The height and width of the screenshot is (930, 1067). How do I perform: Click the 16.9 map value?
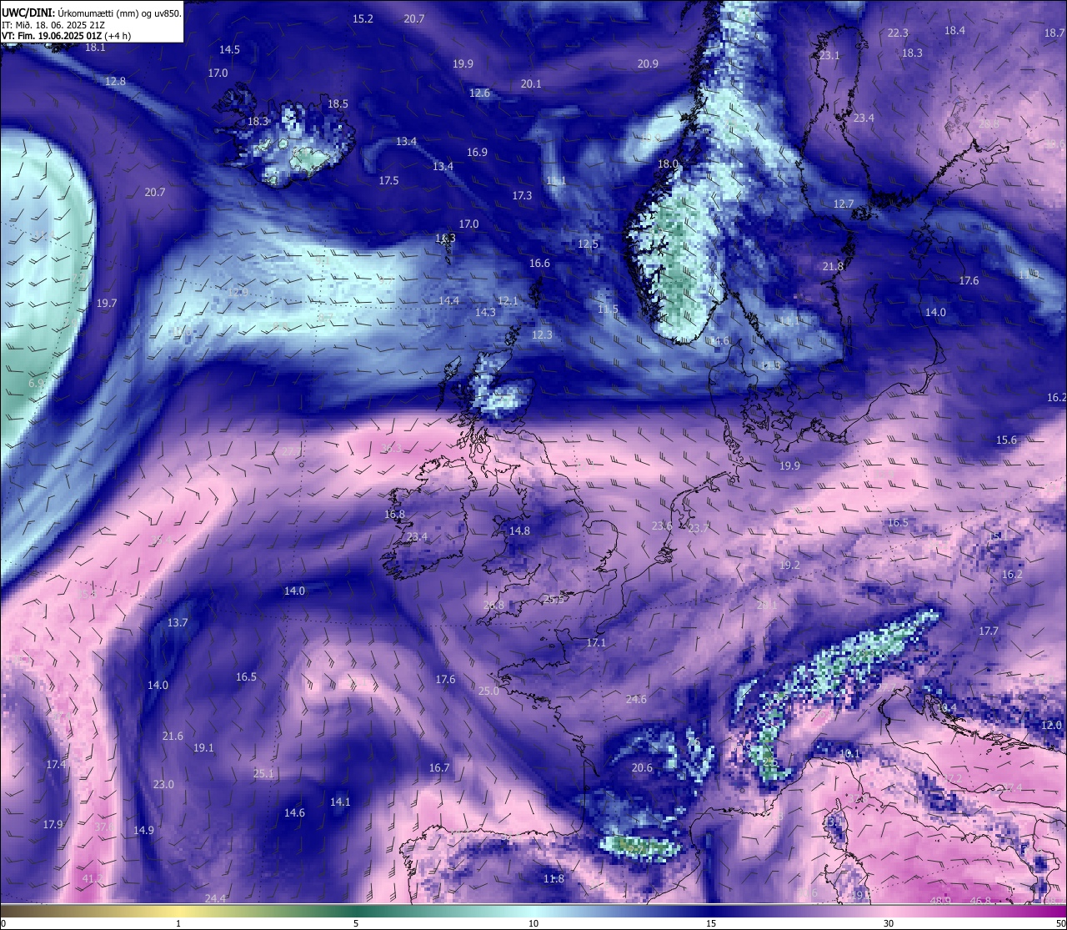477,152
